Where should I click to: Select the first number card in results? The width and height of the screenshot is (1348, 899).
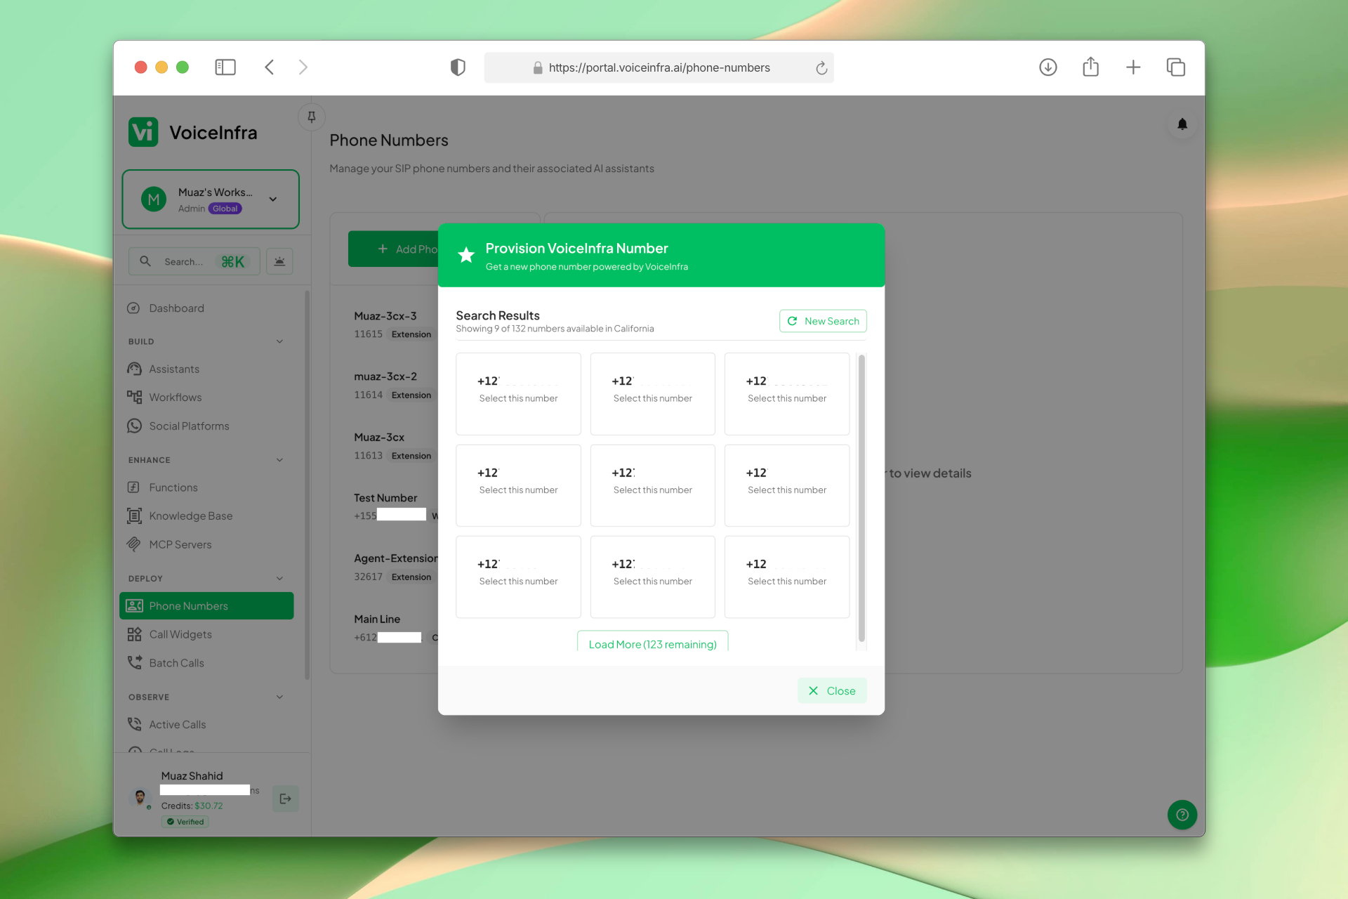coord(518,394)
